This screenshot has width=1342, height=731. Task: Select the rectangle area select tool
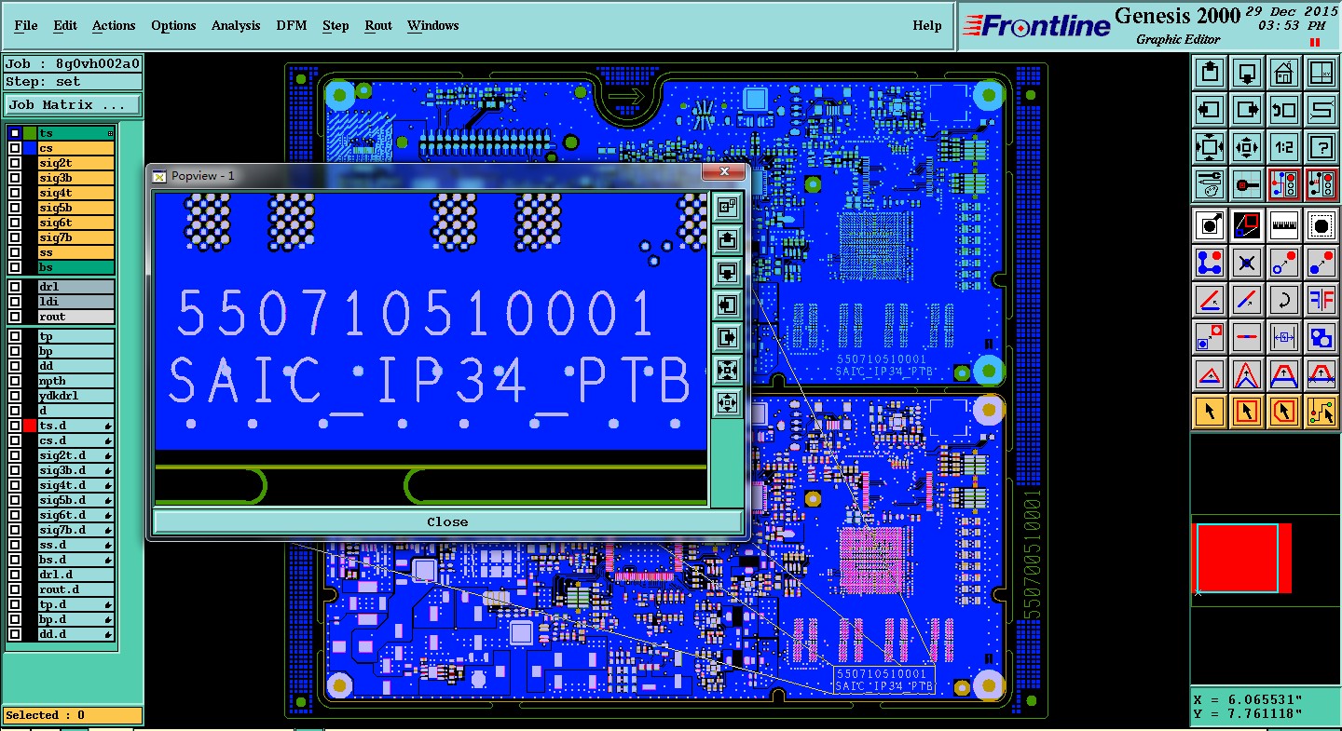click(x=1247, y=411)
